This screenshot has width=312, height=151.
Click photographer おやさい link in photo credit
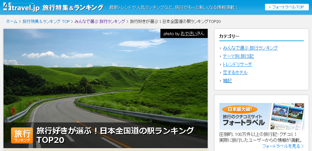(188, 33)
